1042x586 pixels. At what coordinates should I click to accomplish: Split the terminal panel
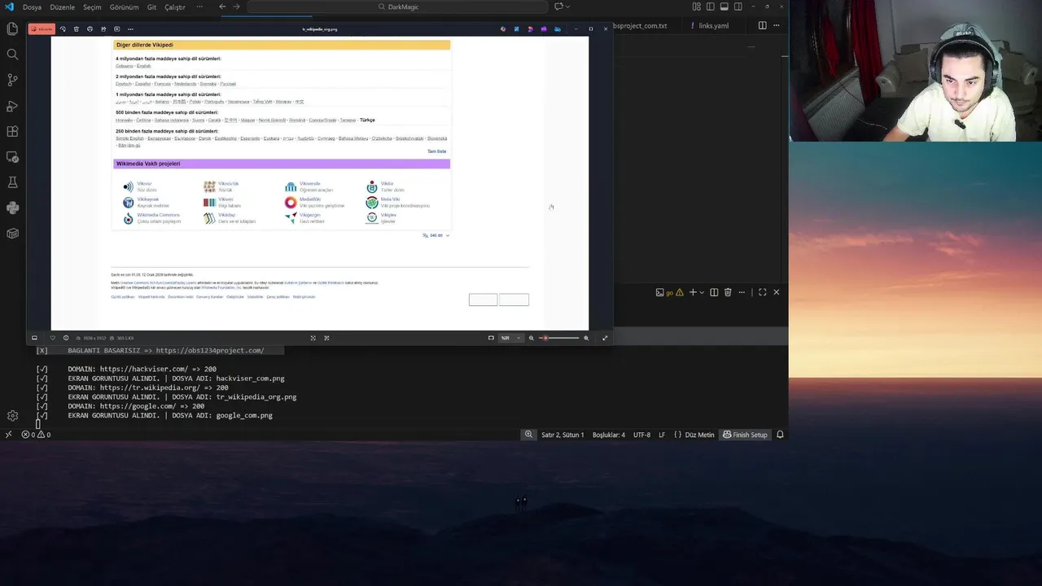coord(714,292)
